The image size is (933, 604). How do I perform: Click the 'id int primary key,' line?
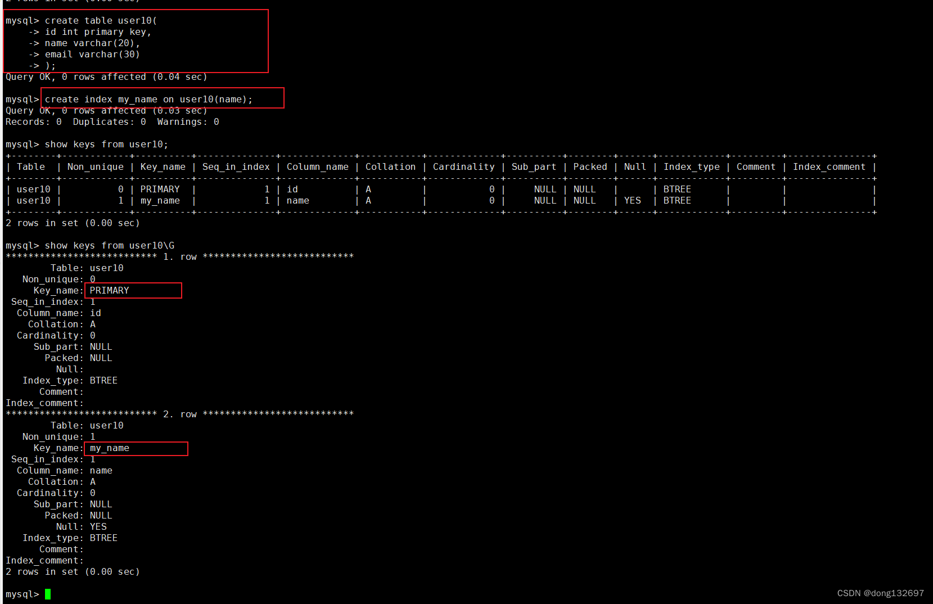[x=98, y=32]
